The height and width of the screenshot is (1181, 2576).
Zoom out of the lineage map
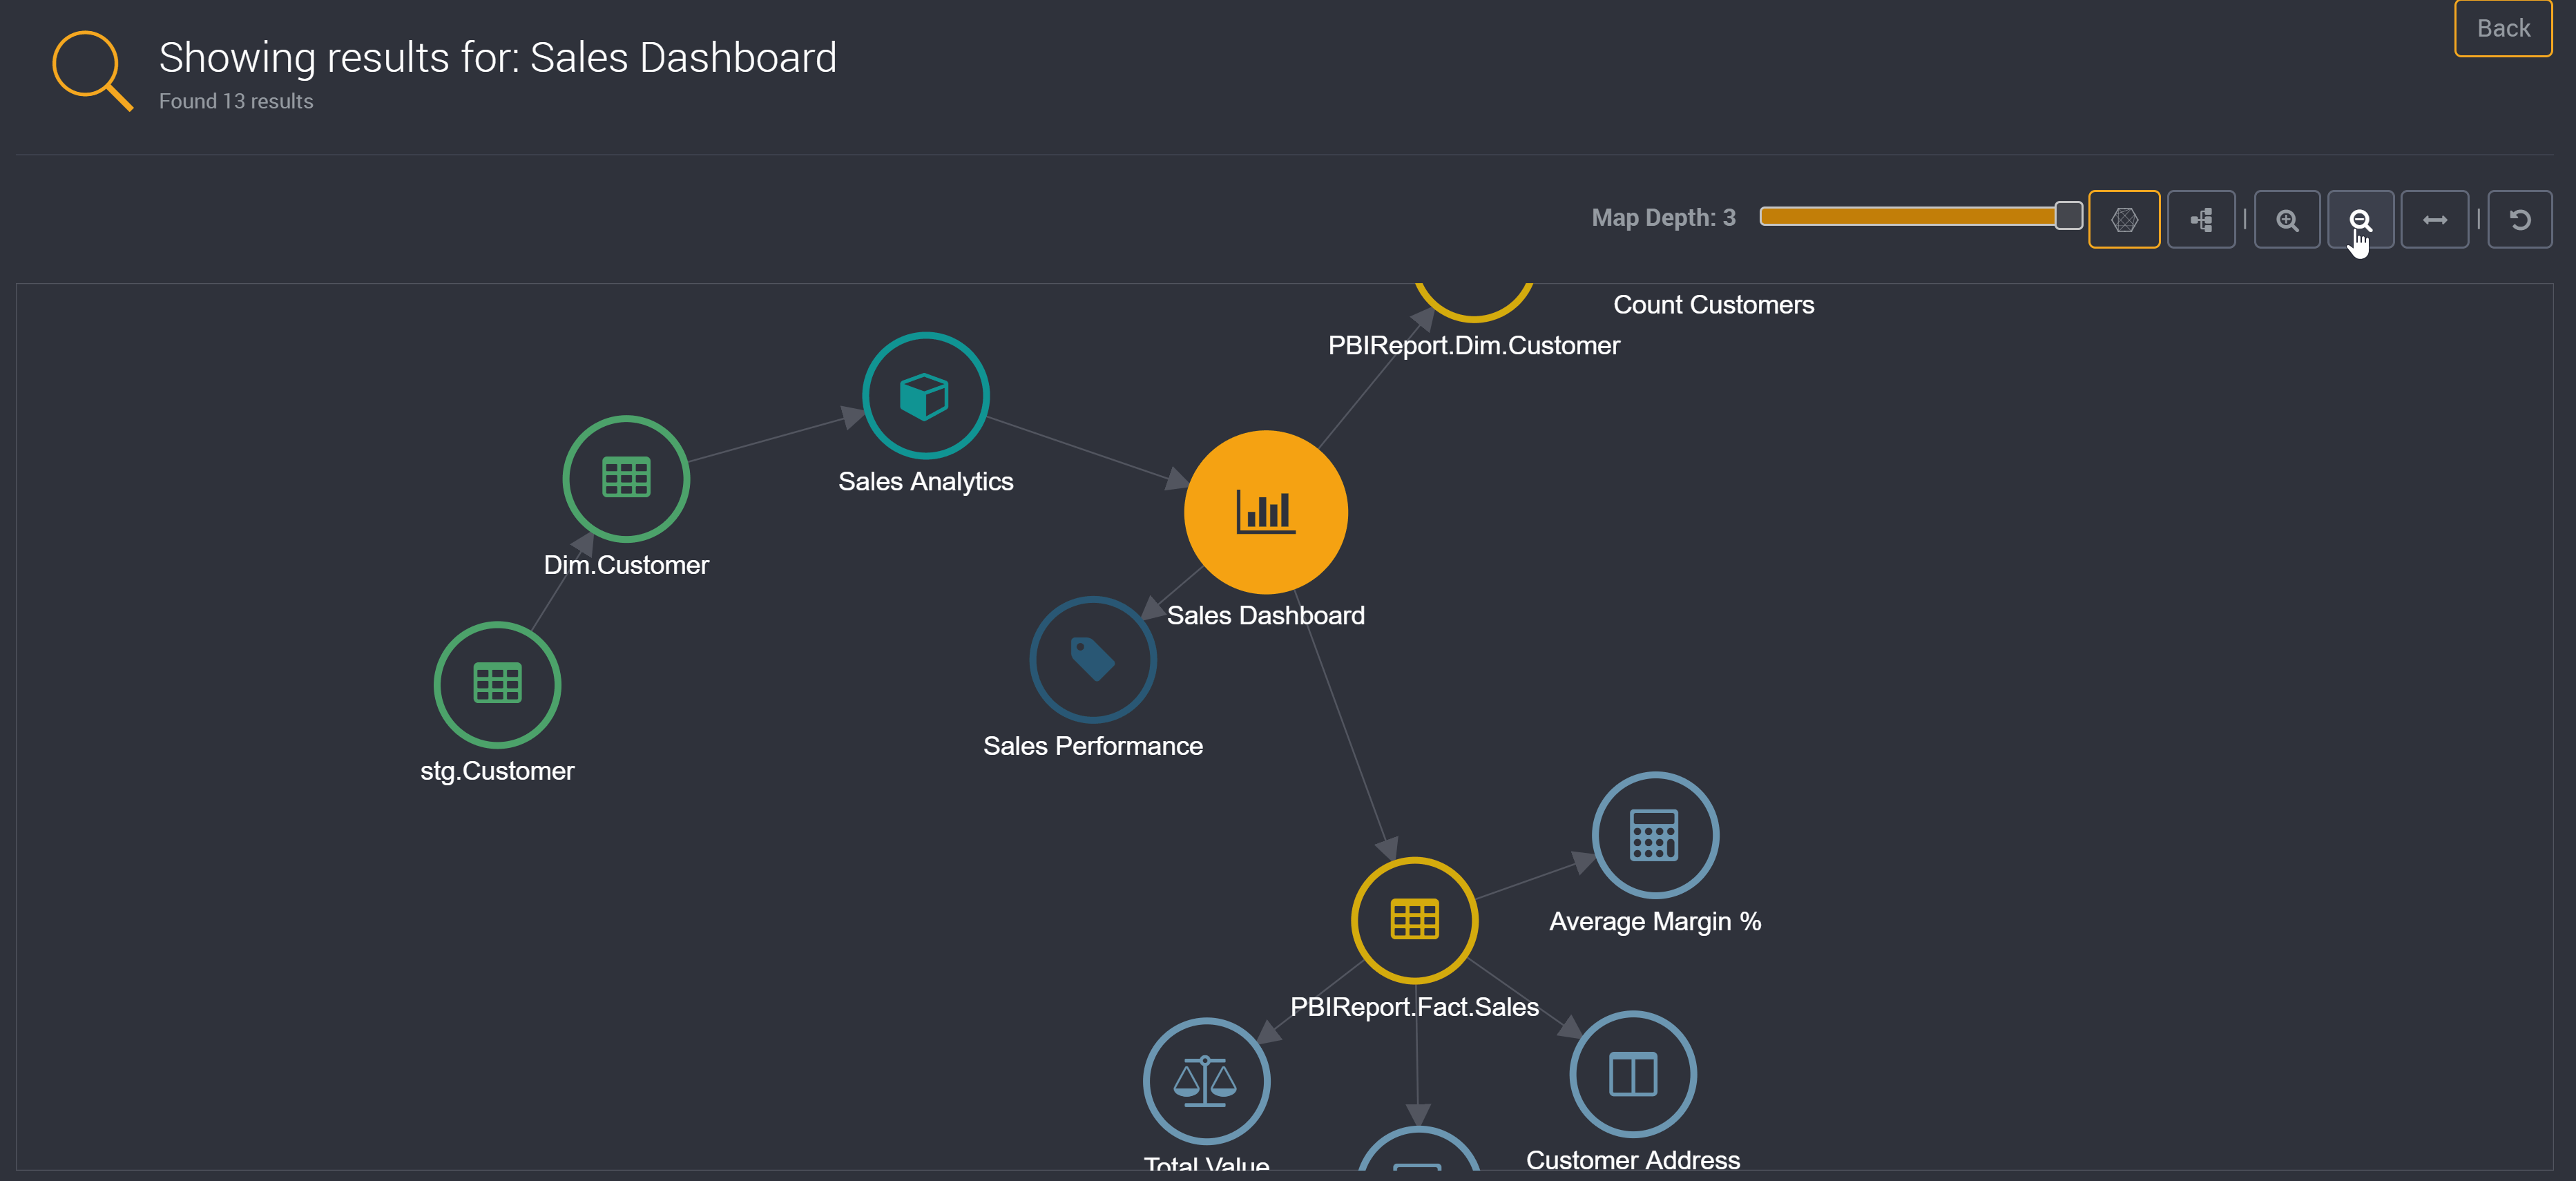2360,219
